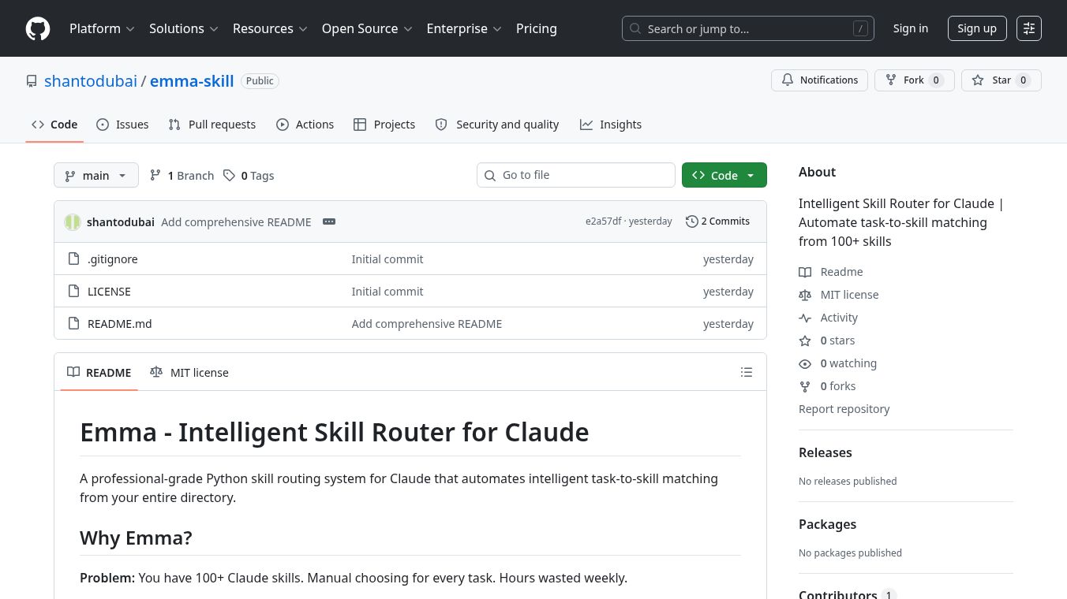This screenshot has height=599, width=1067.
Task: Click the eye icon next to watching
Action: [x=805, y=363]
